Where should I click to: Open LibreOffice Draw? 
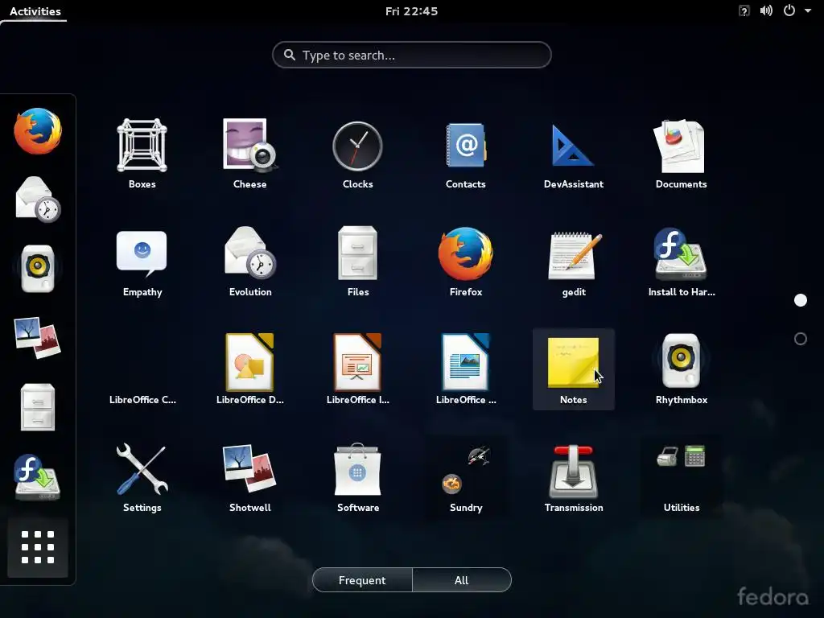pos(249,369)
